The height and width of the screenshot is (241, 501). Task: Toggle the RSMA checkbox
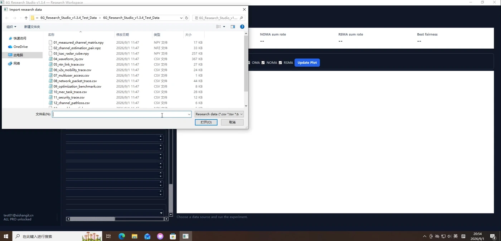point(280,63)
